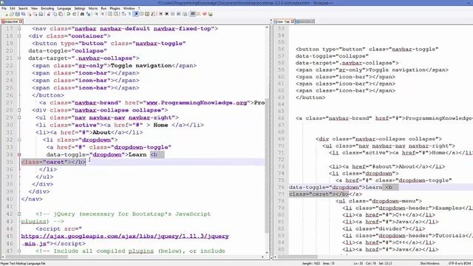
Task: Open the File menu
Action: 4,8
